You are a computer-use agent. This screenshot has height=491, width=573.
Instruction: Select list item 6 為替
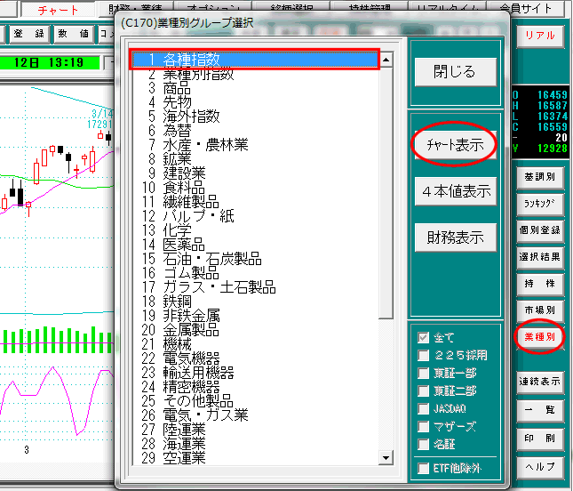[x=255, y=131]
